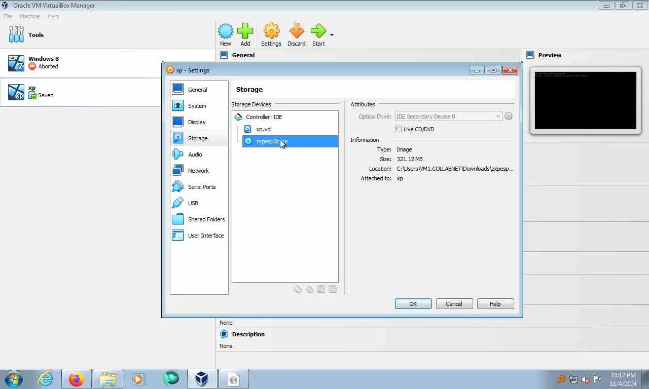Open the Serial Ports settings category
The width and height of the screenshot is (649, 389).
tap(199, 187)
